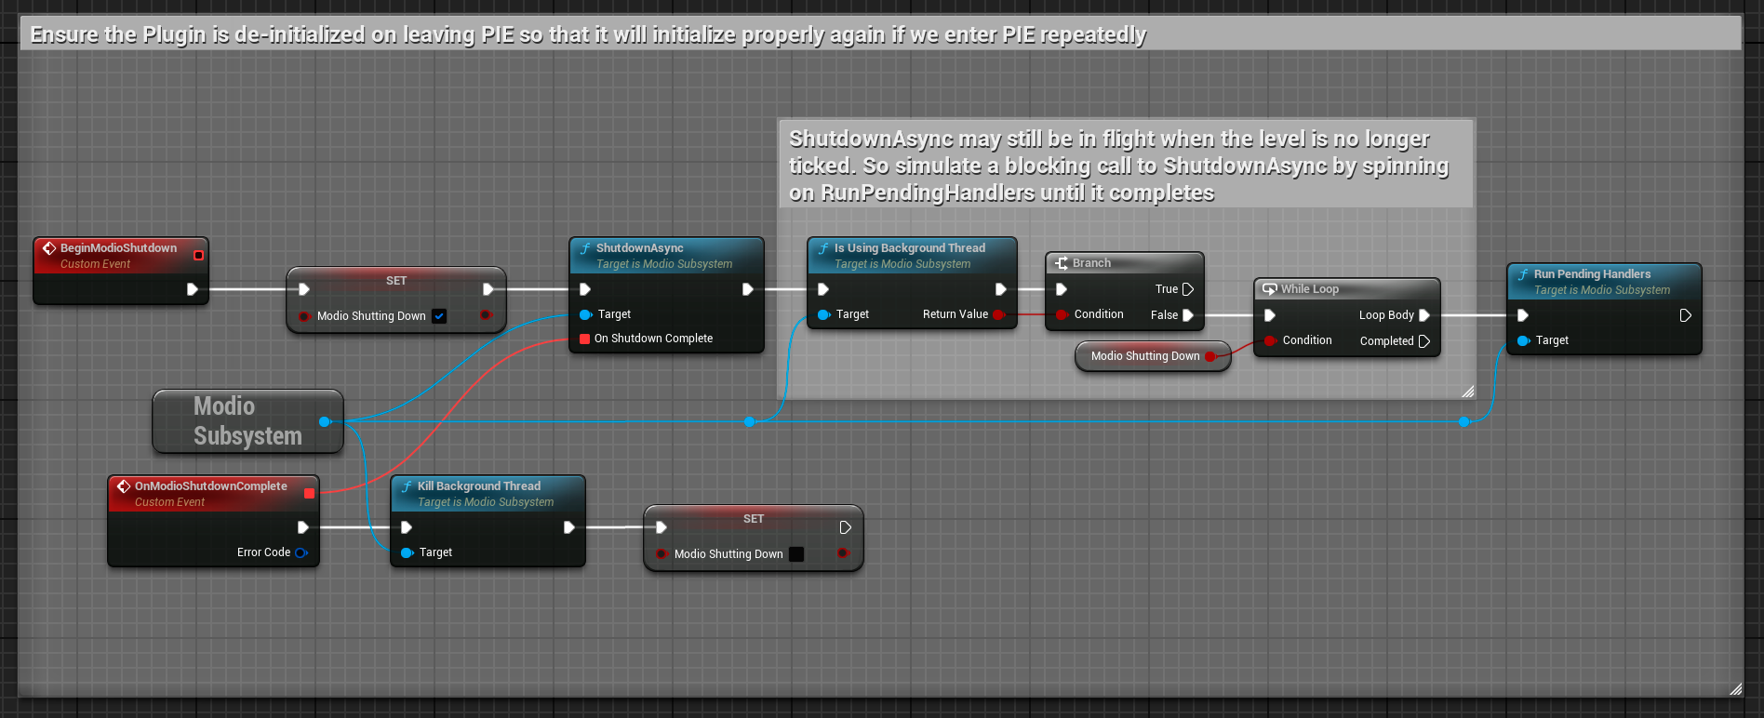1764x718 pixels.
Task: Select the 'Ensure the Plugin is de-initialized' comment header
Action: 588,35
